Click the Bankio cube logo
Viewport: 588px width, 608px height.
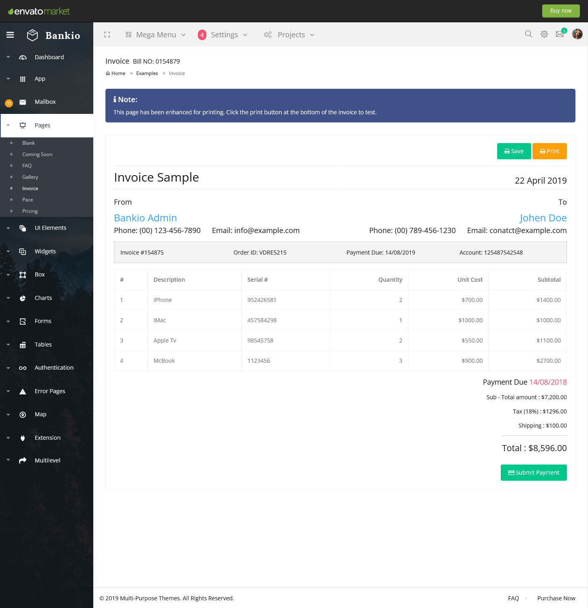click(32, 35)
